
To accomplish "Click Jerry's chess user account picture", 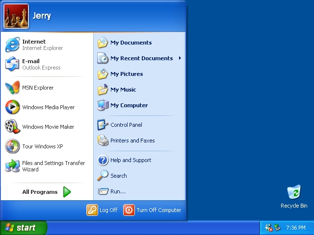I will point(16,16).
